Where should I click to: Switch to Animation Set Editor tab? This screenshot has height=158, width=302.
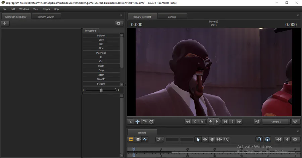[15, 17]
